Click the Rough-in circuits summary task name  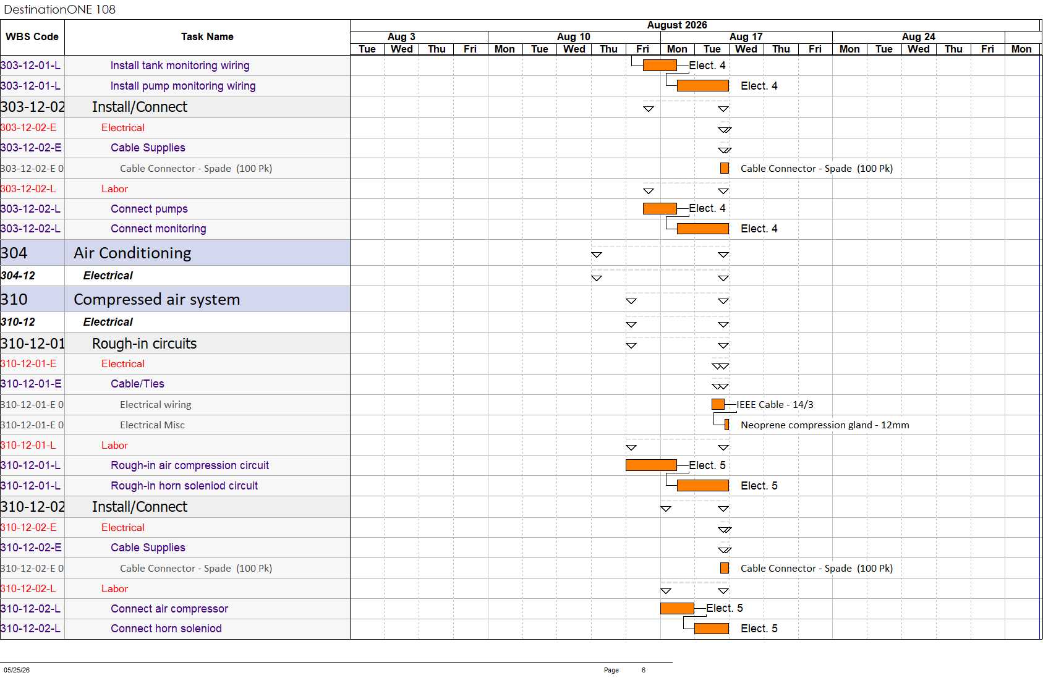coord(144,344)
